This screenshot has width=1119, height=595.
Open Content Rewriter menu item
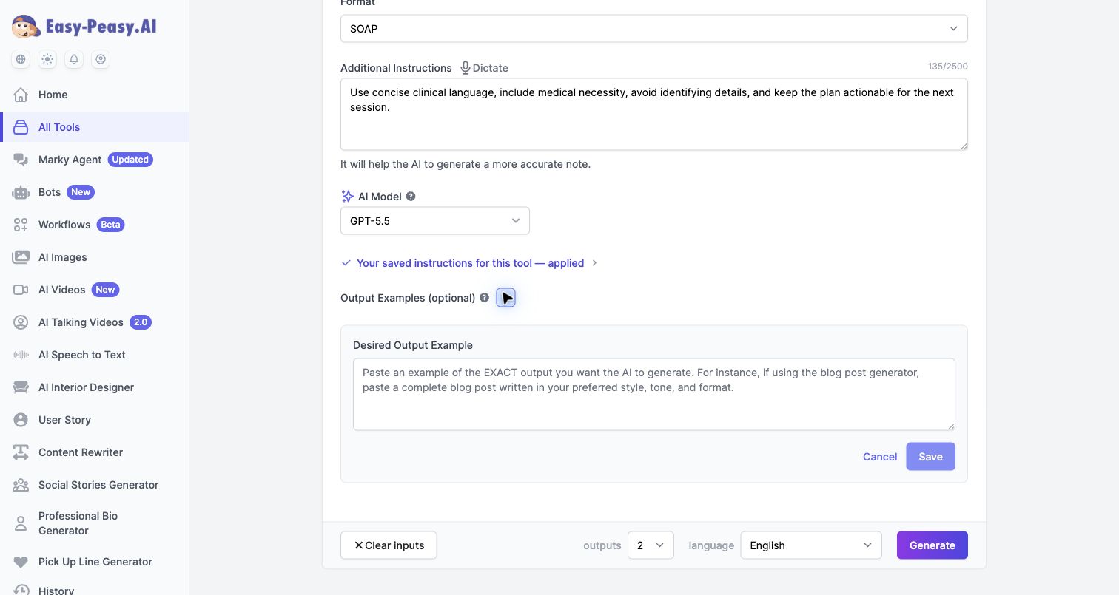point(94,452)
